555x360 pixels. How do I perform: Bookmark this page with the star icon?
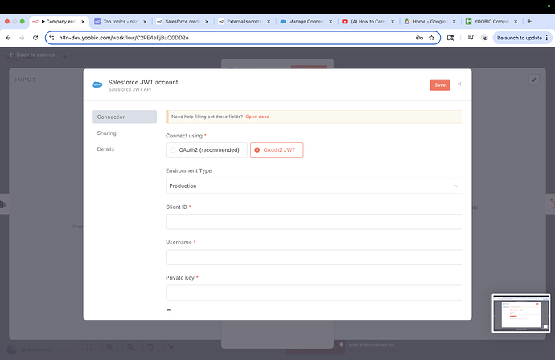[431, 38]
